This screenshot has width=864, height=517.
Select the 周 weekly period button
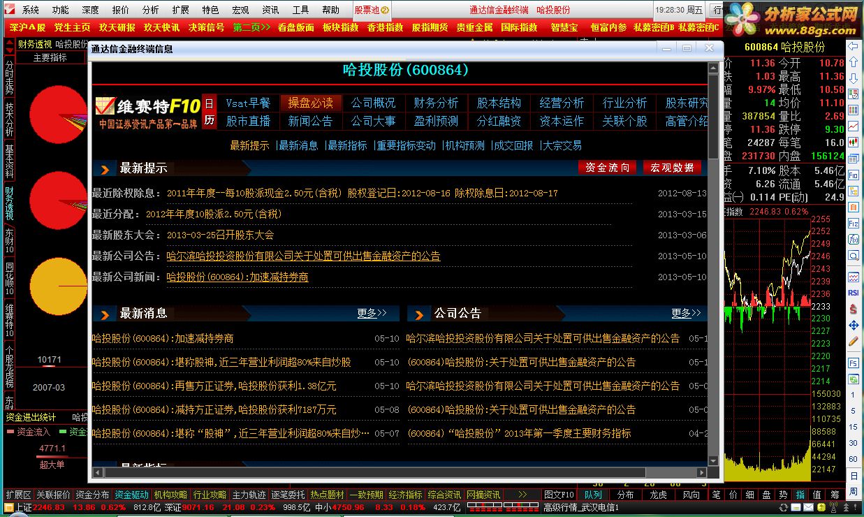coord(853,491)
